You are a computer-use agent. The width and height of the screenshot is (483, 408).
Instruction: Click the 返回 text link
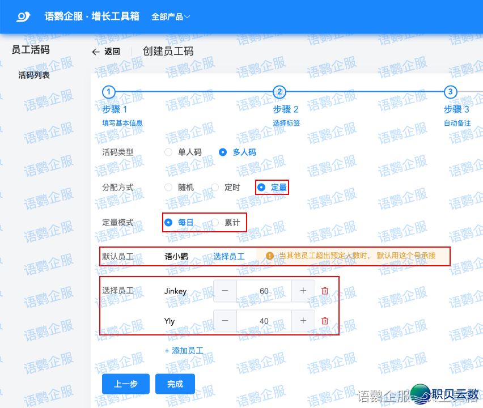(x=112, y=52)
